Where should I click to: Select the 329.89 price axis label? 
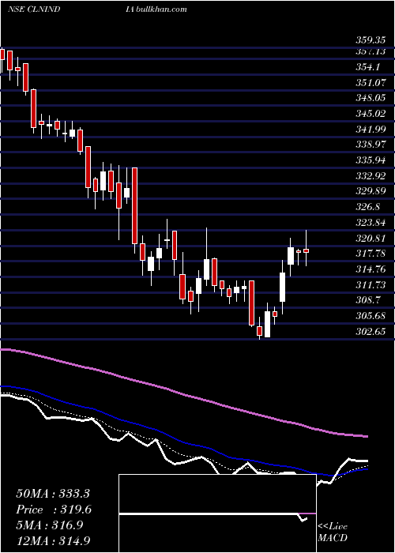tap(370, 191)
